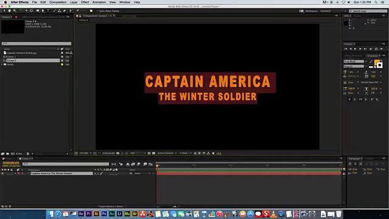Select the Puppet Pin tool
389x219 pixels.
(78, 11)
